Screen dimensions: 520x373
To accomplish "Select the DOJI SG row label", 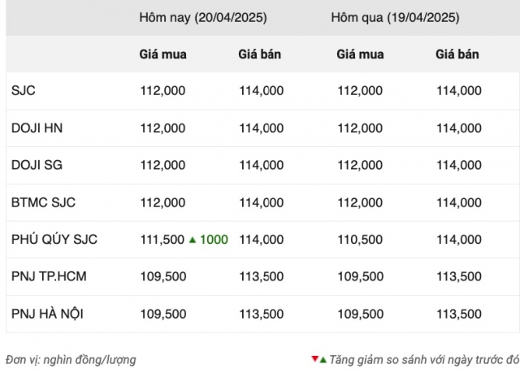I will pos(37,165).
